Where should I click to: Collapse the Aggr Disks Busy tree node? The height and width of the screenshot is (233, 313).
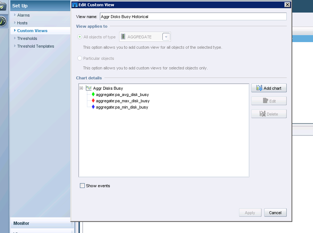[x=81, y=88]
